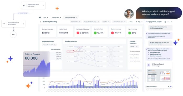Click drag handle on Approve data setup card
Viewport: 183px width, 96px height.
tap(44, 6)
